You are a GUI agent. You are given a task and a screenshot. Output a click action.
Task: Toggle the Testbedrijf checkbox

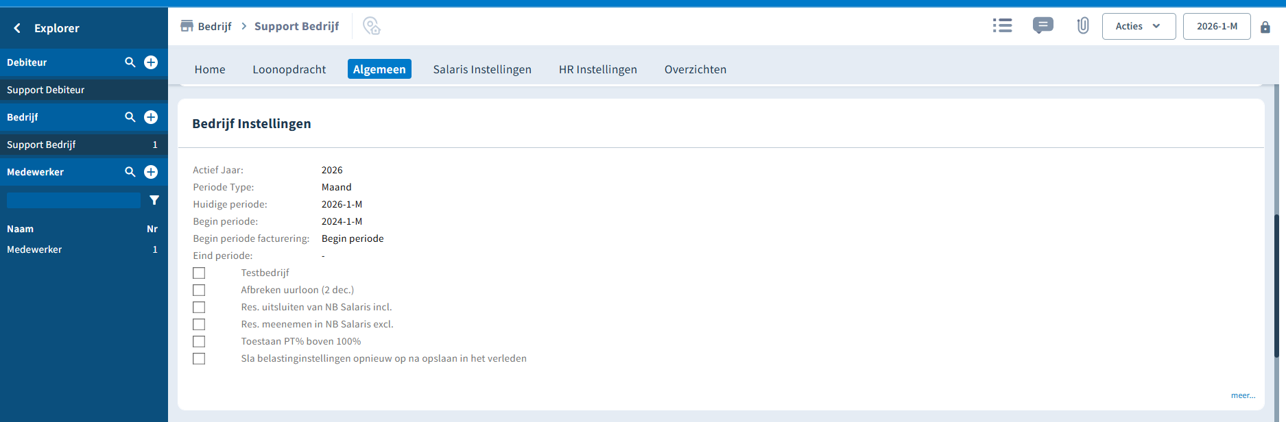click(199, 273)
